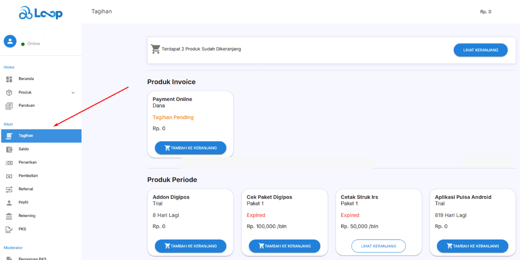Image resolution: width=520 pixels, height=260 pixels.
Task: Click the PKS document icon
Action: 9,229
